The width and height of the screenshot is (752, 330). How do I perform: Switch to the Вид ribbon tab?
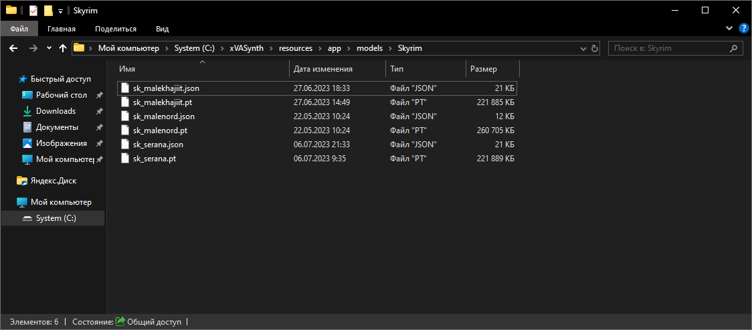(162, 29)
